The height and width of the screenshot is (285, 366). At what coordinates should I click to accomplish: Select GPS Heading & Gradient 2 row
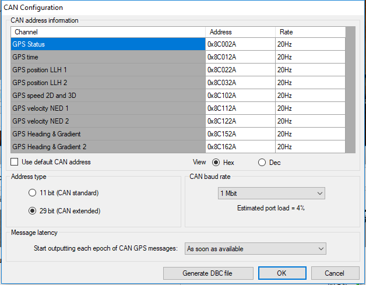pos(108,147)
